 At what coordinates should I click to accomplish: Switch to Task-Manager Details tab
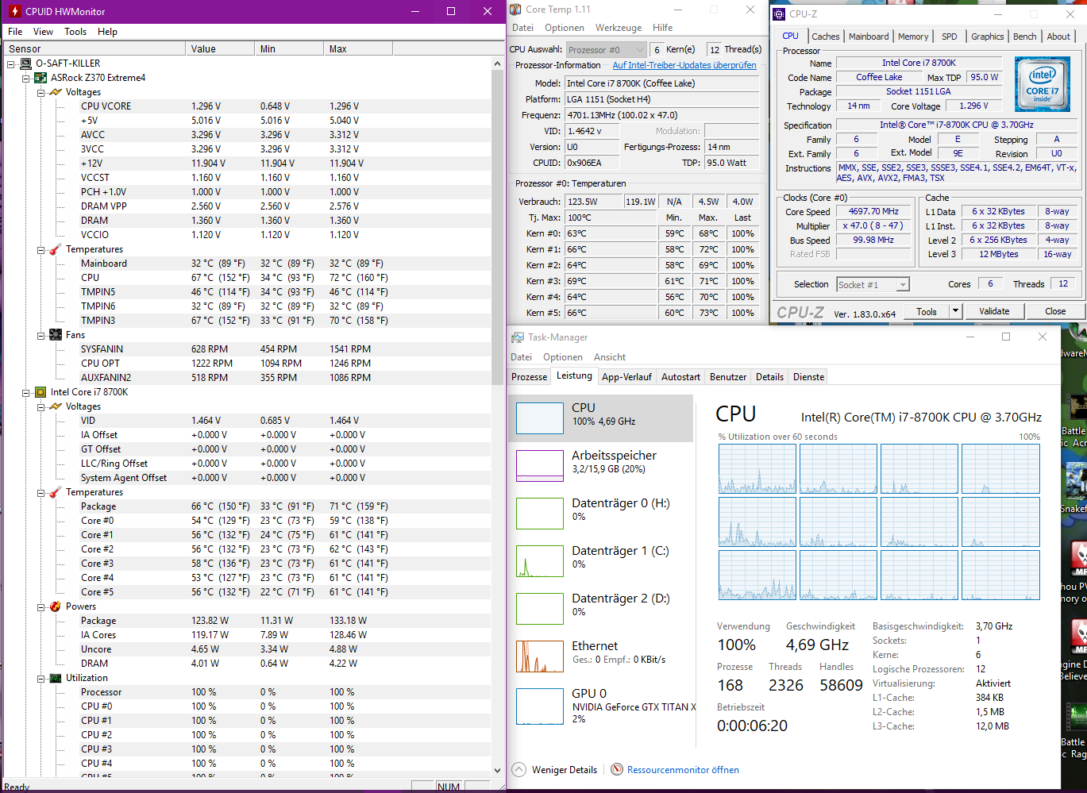coord(769,377)
